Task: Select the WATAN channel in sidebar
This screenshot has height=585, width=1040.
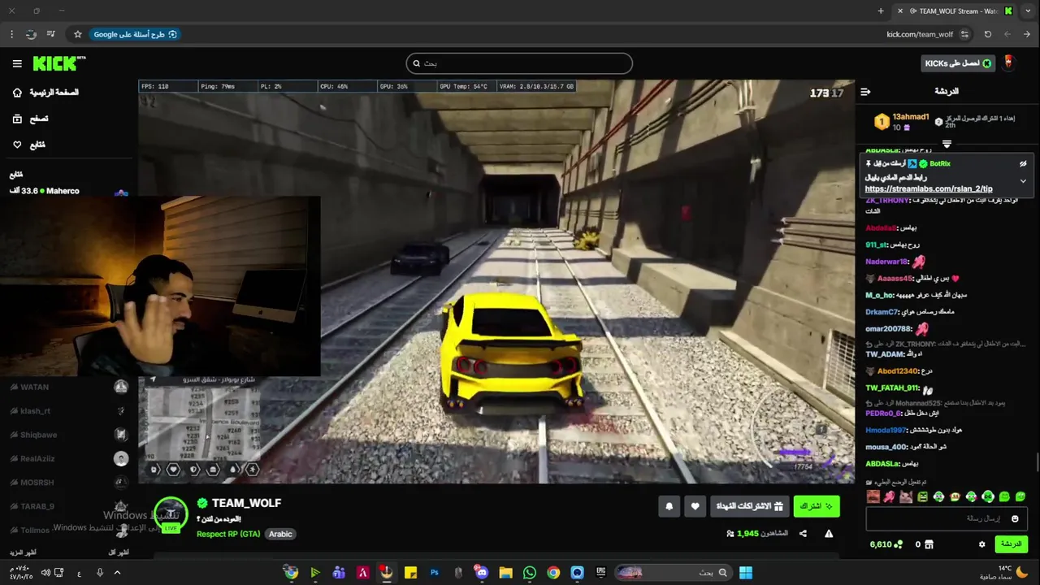Action: pyautogui.click(x=69, y=387)
